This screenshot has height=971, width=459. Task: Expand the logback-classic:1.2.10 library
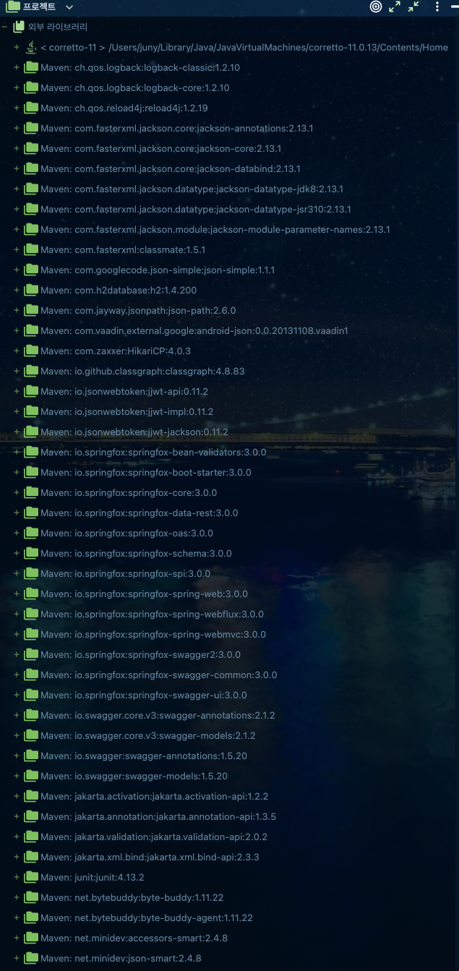coord(17,67)
